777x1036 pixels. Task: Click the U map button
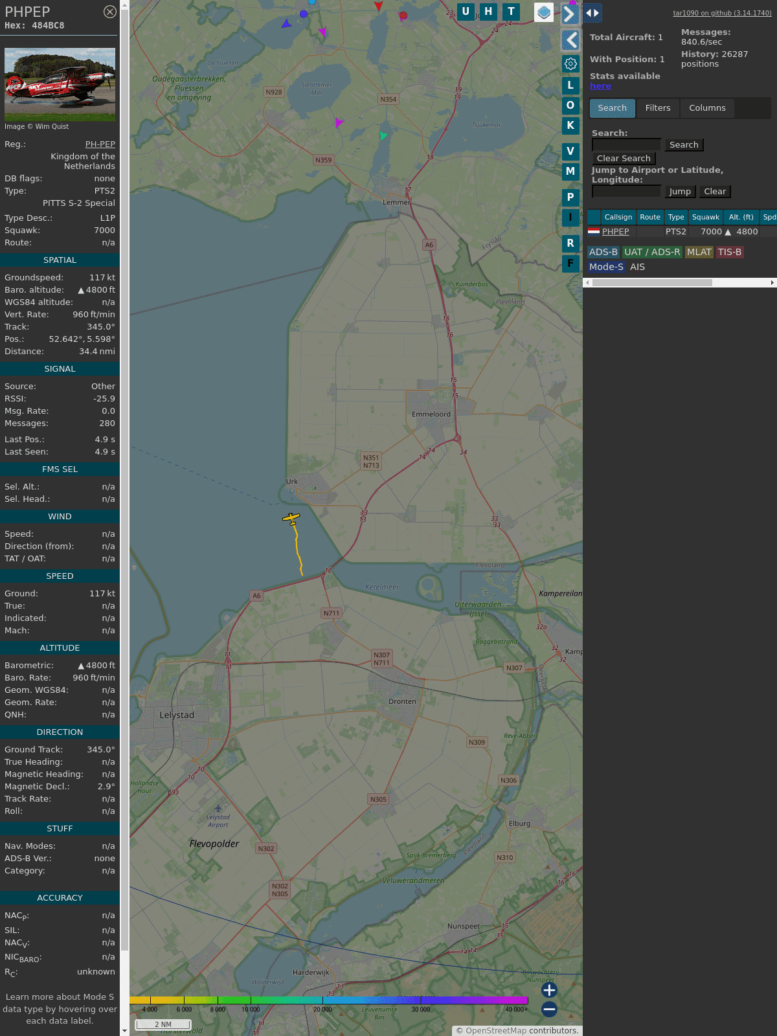pos(466,12)
